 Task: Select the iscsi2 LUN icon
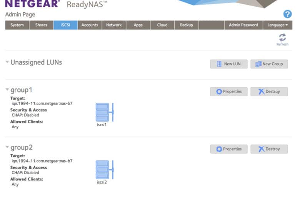[x=105, y=170]
